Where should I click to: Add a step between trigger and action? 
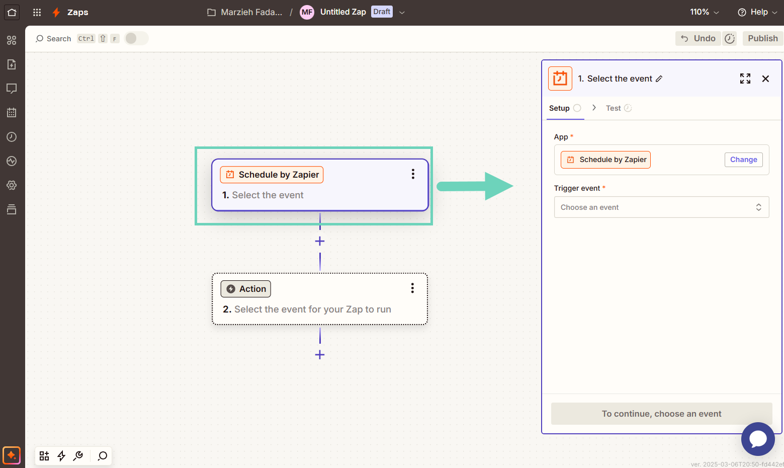[320, 242]
